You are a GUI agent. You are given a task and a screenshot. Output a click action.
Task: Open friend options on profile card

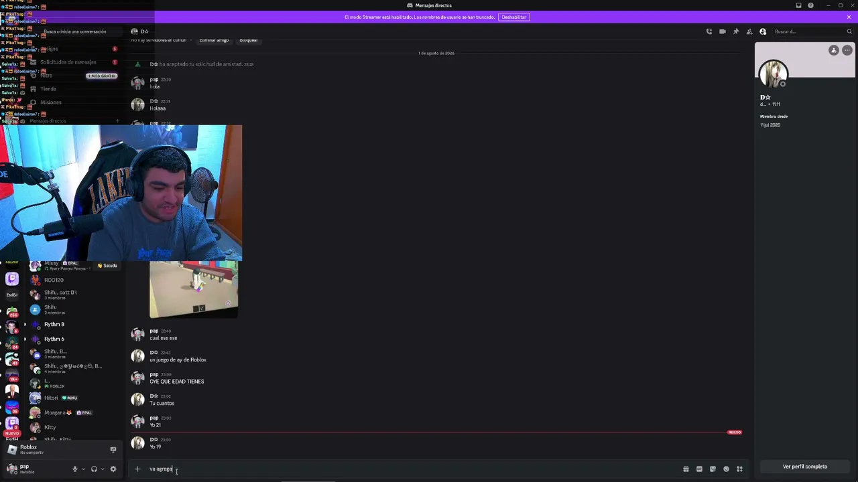(834, 50)
